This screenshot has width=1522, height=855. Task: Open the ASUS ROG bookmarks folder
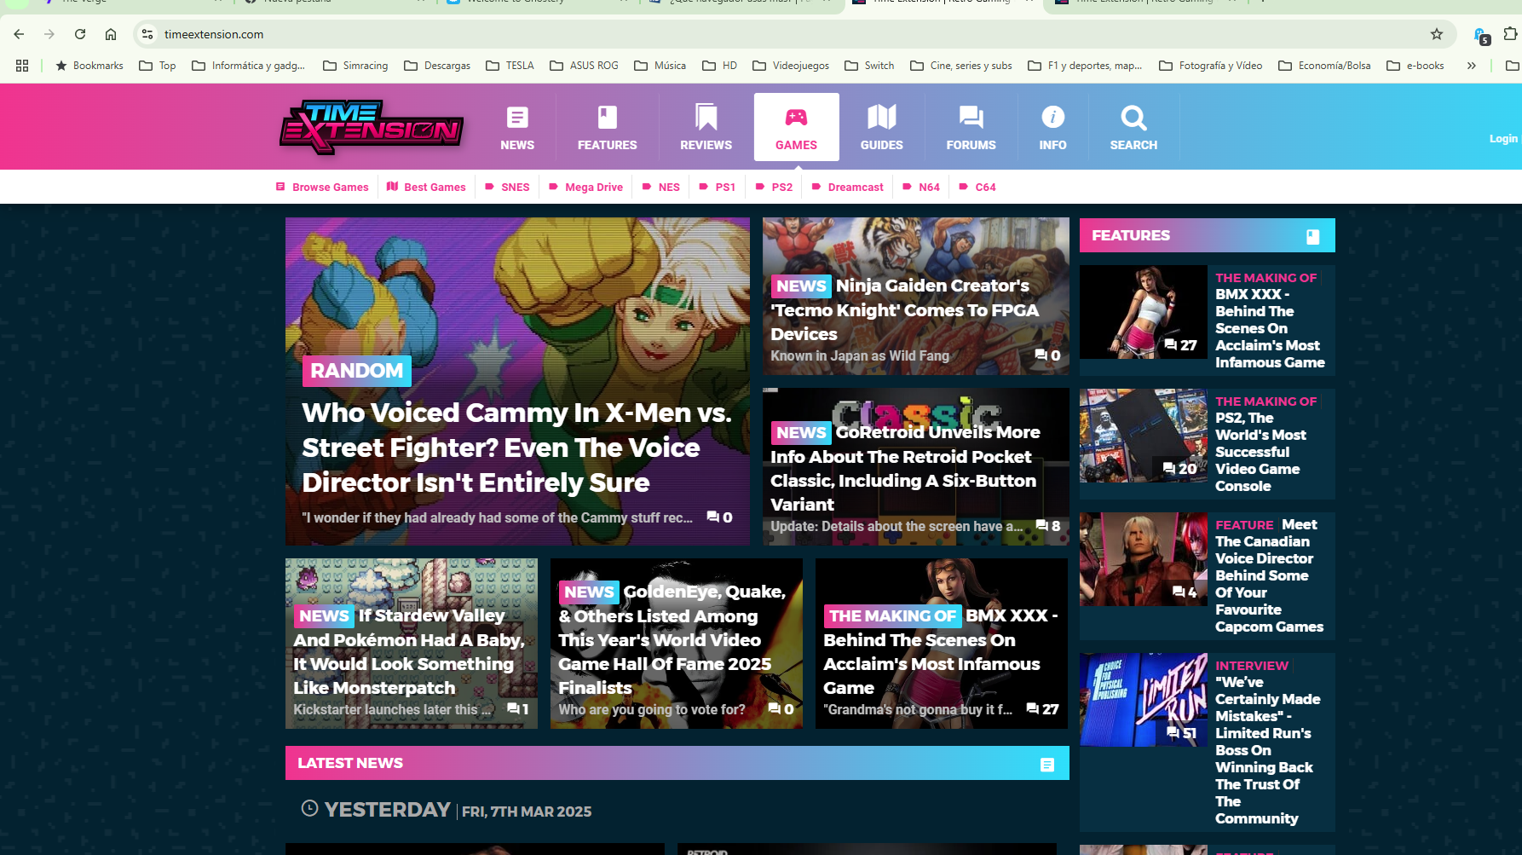pos(584,66)
